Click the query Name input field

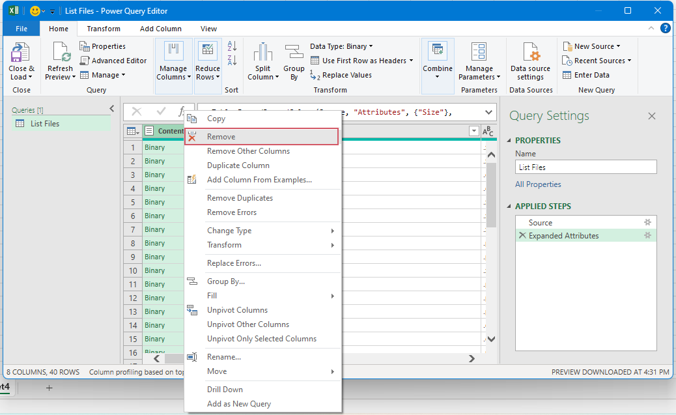(586, 167)
